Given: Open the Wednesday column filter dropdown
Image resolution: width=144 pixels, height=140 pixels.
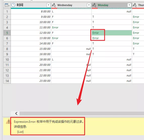Looking at the screenshot, I should point(89,5).
